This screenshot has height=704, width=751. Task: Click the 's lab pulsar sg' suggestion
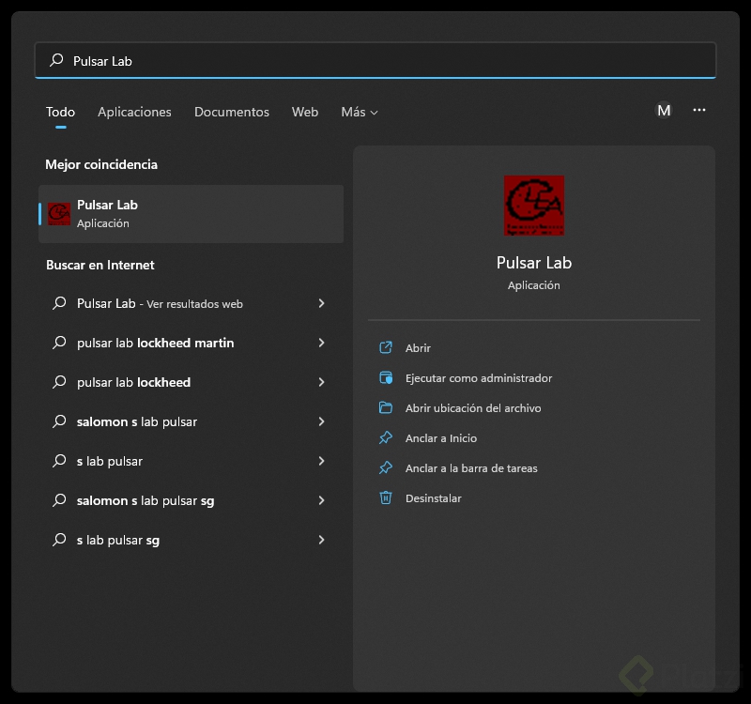click(x=118, y=541)
